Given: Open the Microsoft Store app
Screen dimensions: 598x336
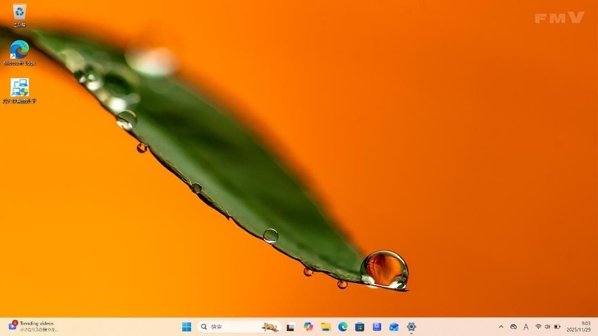Looking at the screenshot, I should coord(360,326).
